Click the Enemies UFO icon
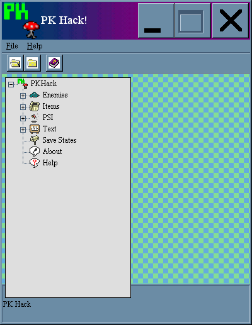 click(x=35, y=95)
